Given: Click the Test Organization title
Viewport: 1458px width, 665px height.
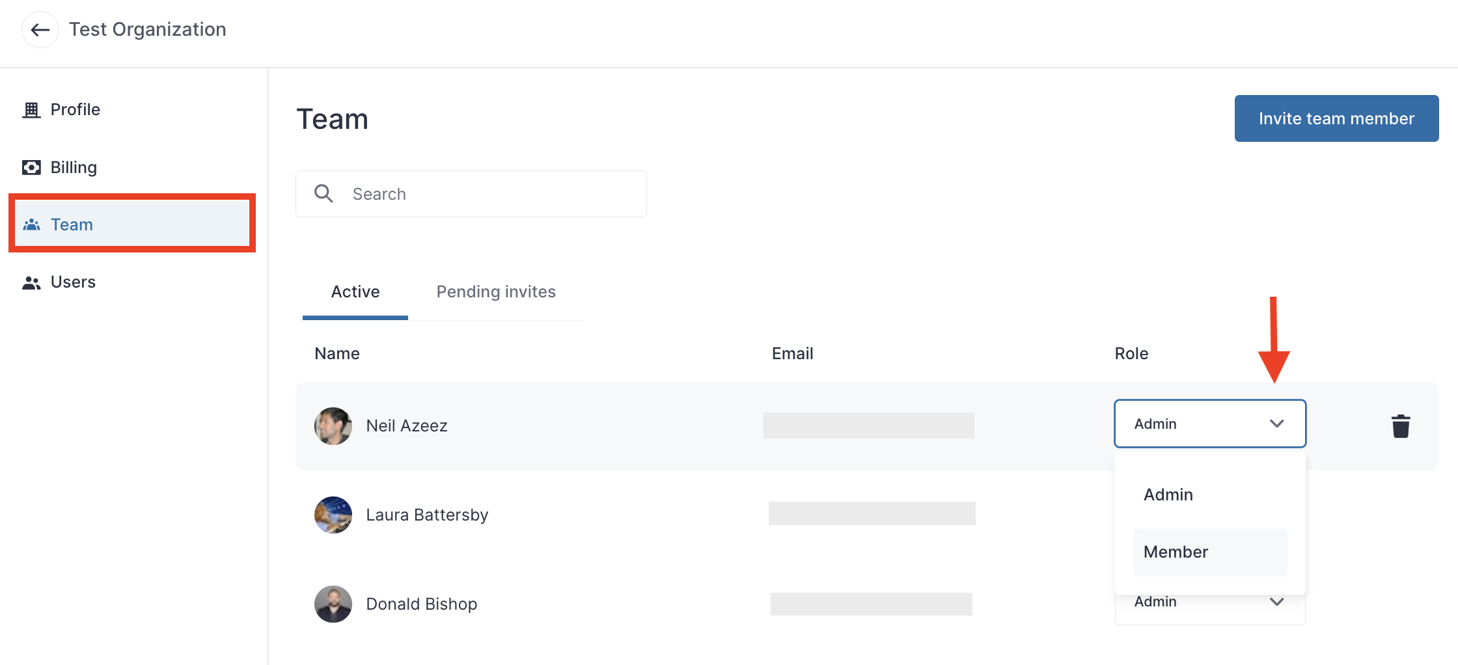Looking at the screenshot, I should click(x=148, y=29).
